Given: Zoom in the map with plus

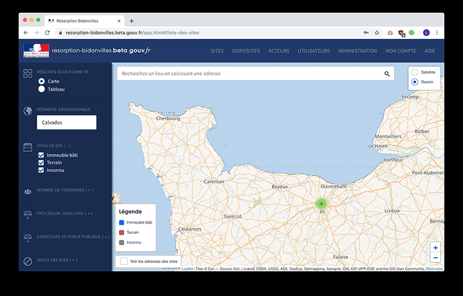Looking at the screenshot, I should (435, 248).
